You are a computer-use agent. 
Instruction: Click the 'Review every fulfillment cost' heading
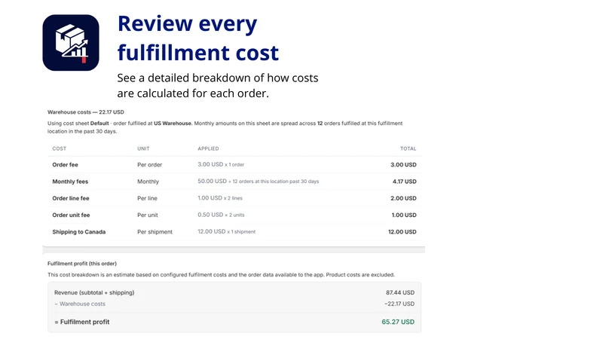(x=198, y=38)
